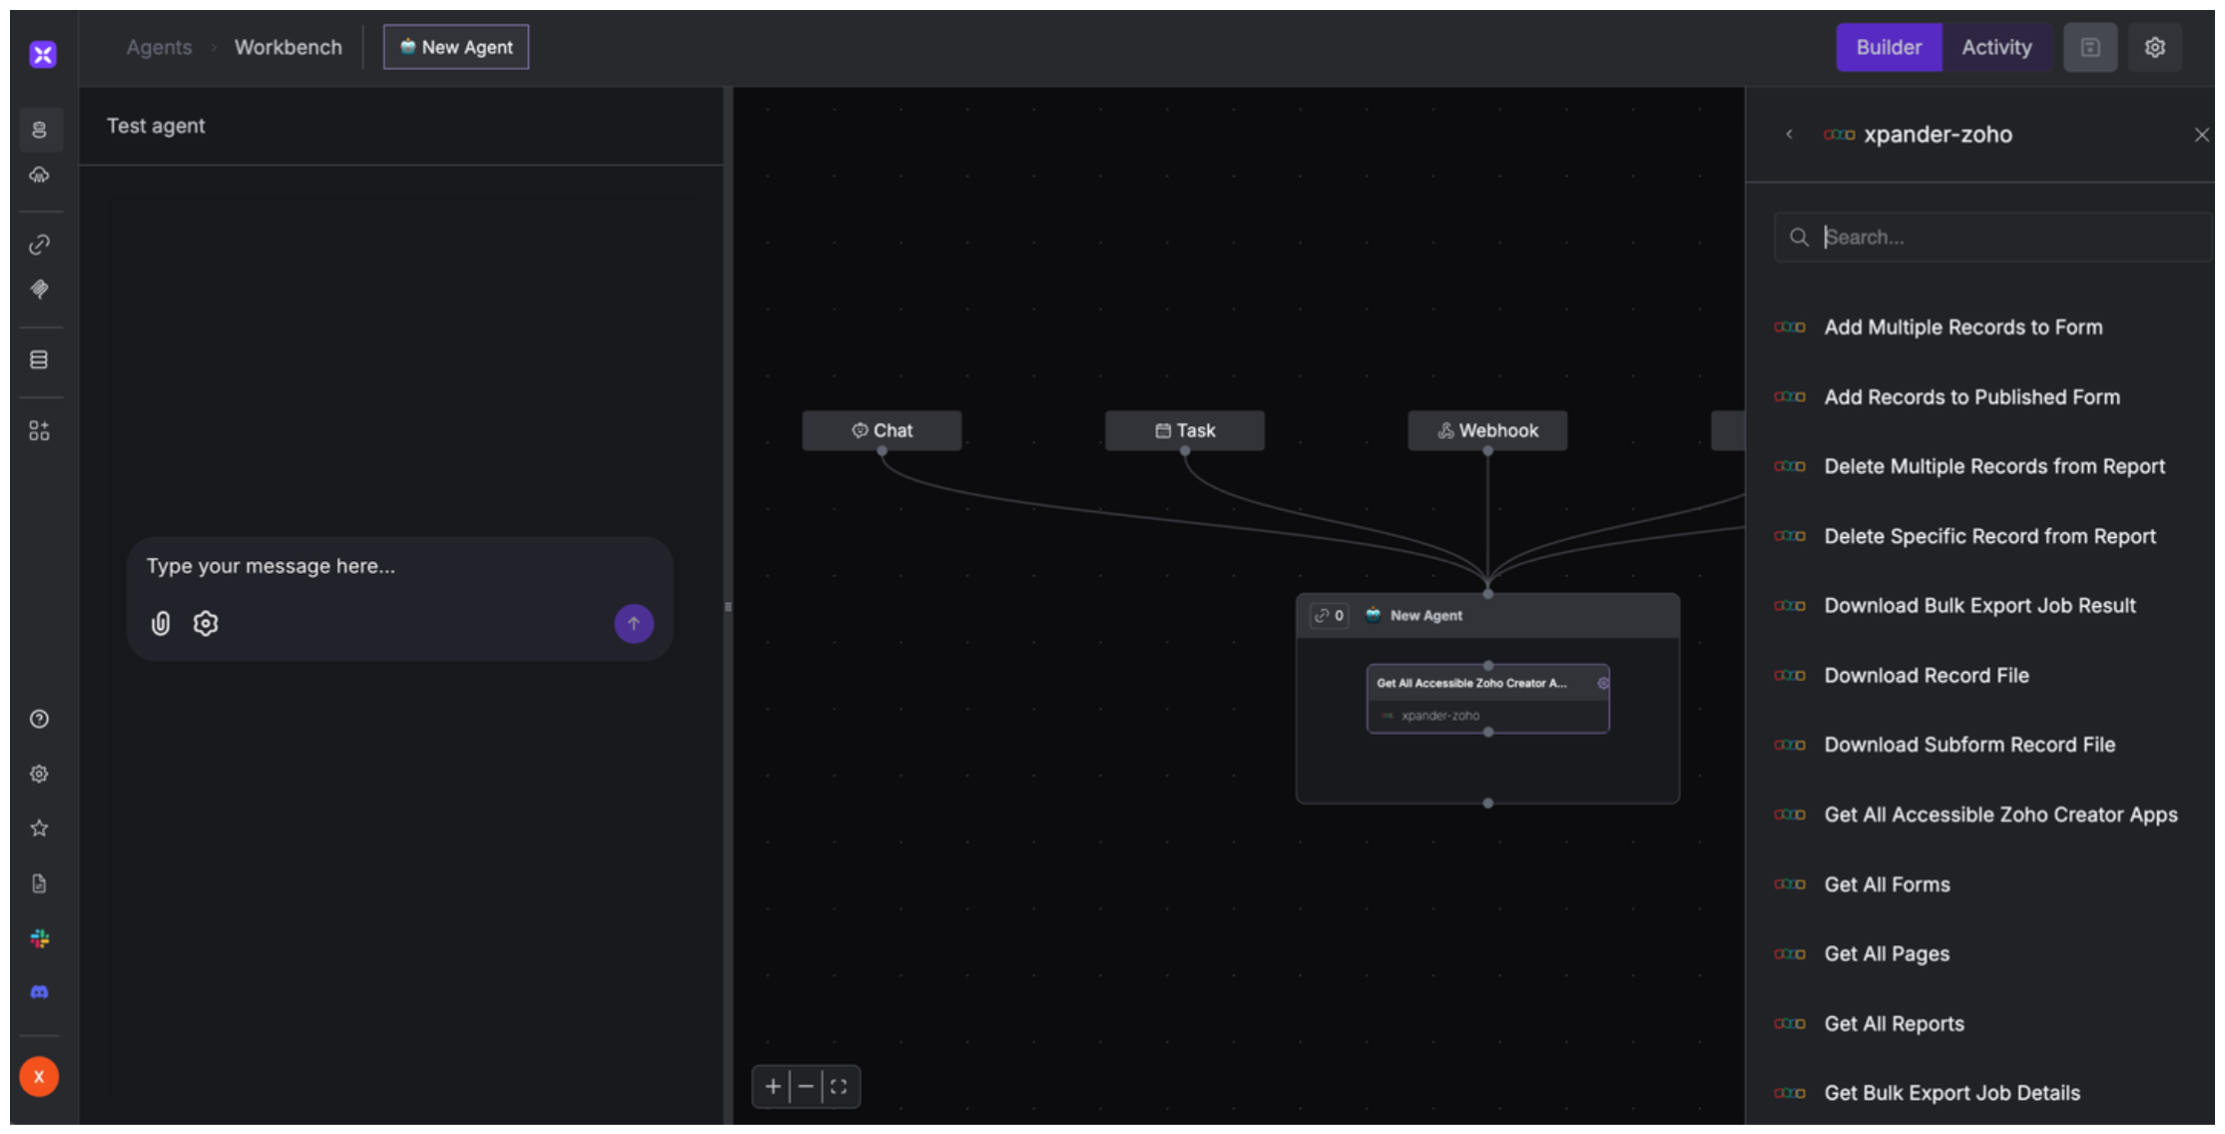Switch to the Activity tab

(x=1996, y=47)
